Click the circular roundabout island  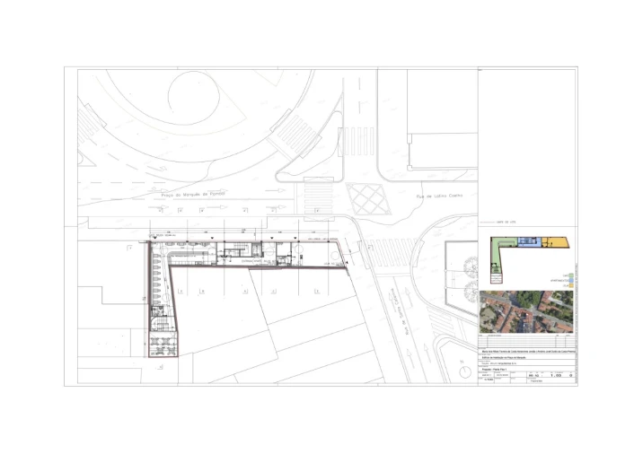point(194,97)
